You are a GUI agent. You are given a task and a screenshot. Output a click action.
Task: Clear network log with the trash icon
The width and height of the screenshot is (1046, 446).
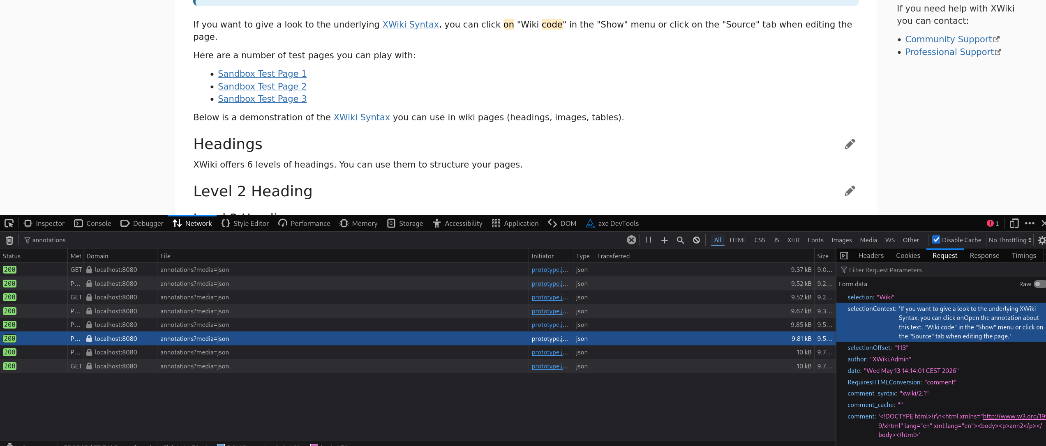click(x=9, y=240)
